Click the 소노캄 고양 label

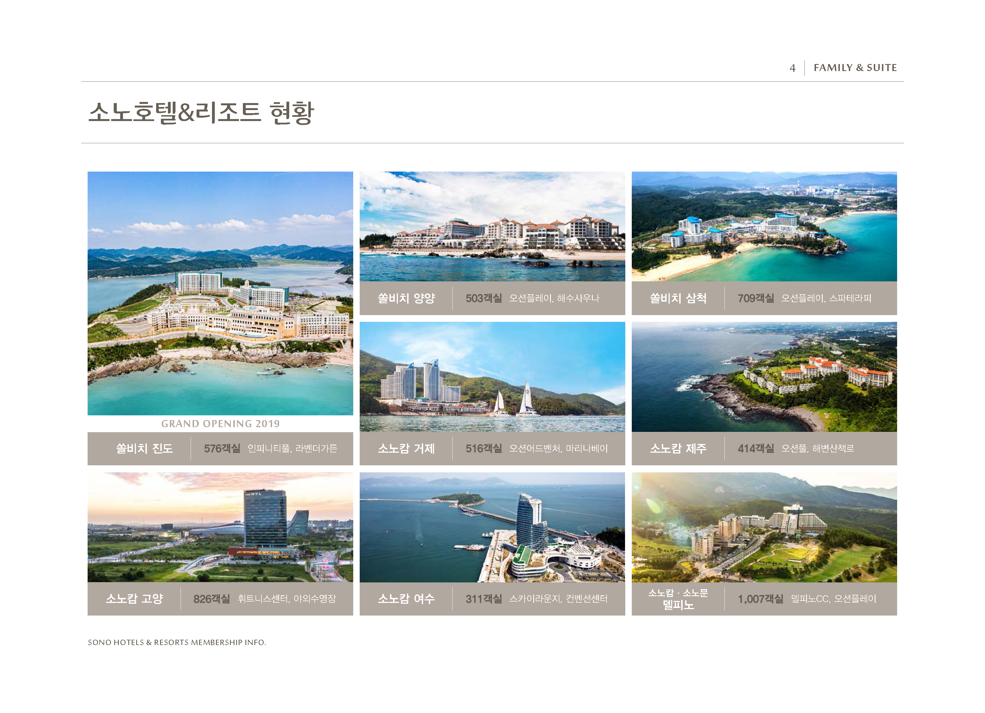click(134, 599)
